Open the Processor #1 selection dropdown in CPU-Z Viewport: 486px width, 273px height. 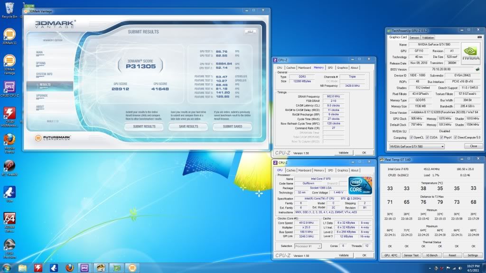click(308, 246)
